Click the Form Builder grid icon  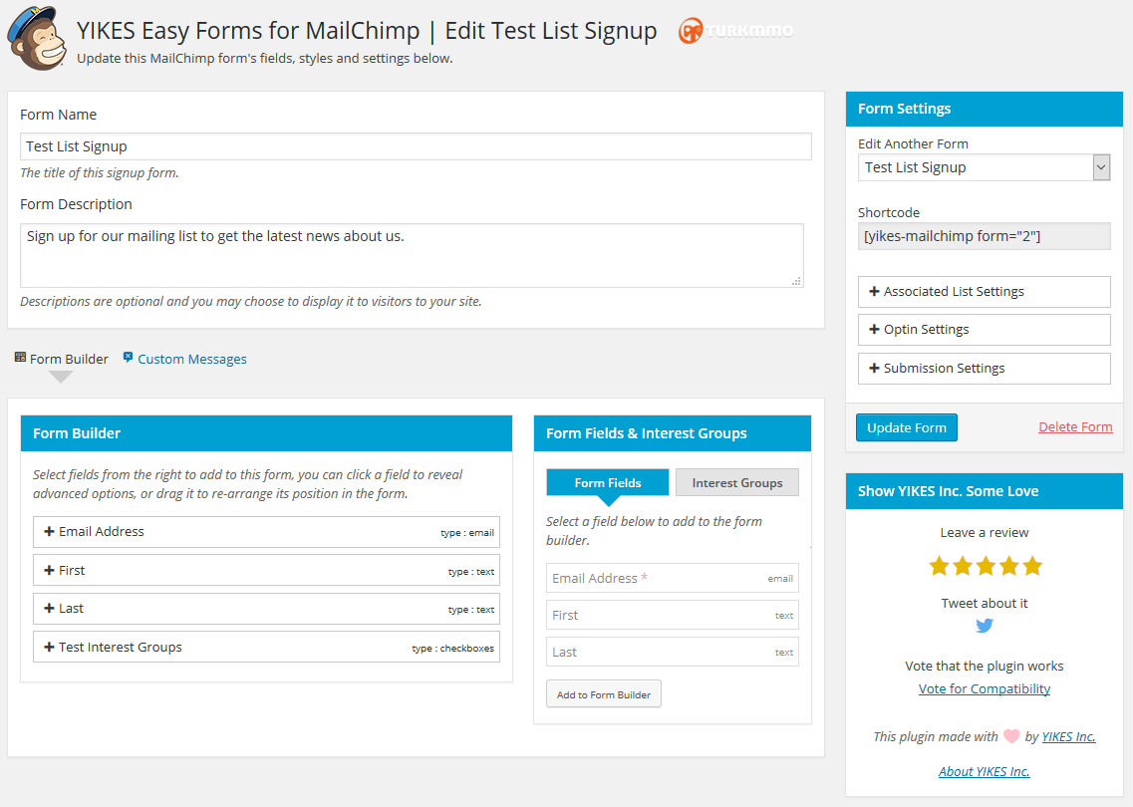pos(20,357)
